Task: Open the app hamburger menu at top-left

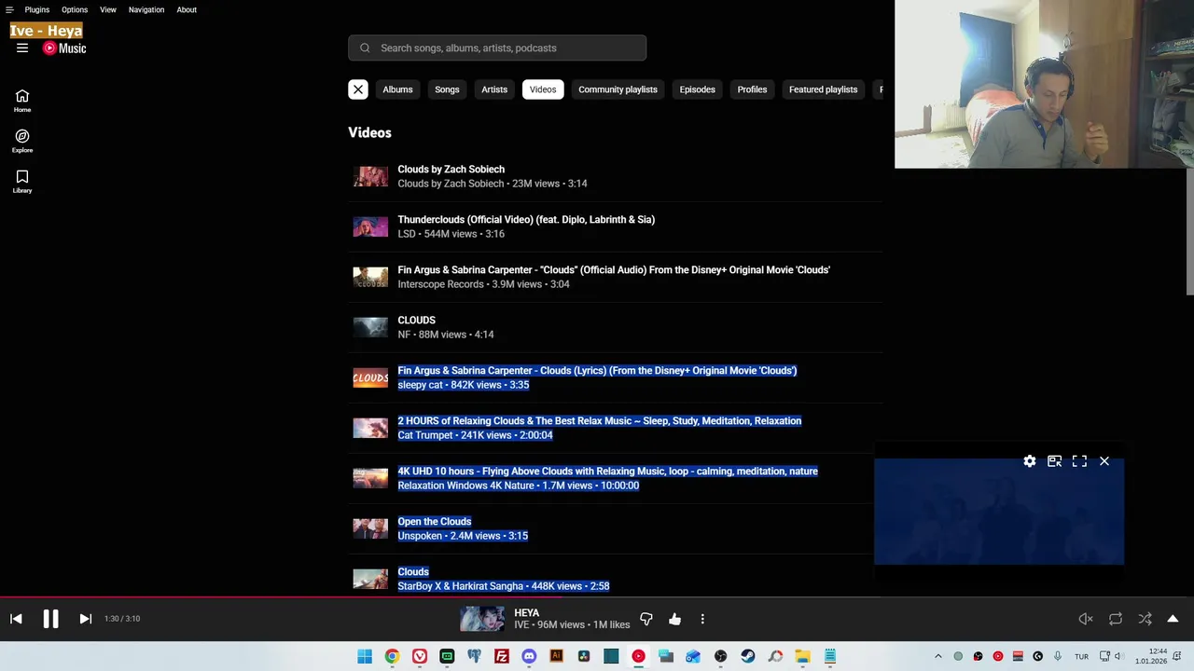Action: point(9,9)
